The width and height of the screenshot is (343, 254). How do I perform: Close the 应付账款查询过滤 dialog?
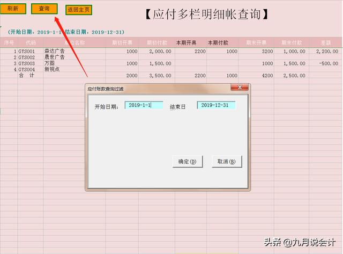(240, 88)
